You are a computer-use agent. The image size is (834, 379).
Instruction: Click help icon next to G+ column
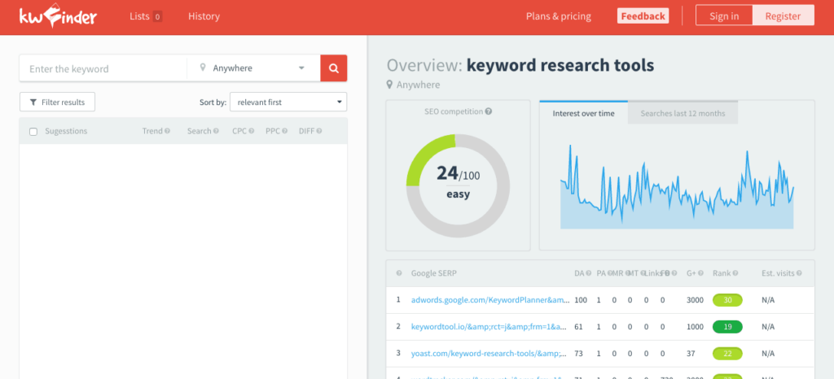[x=700, y=273]
